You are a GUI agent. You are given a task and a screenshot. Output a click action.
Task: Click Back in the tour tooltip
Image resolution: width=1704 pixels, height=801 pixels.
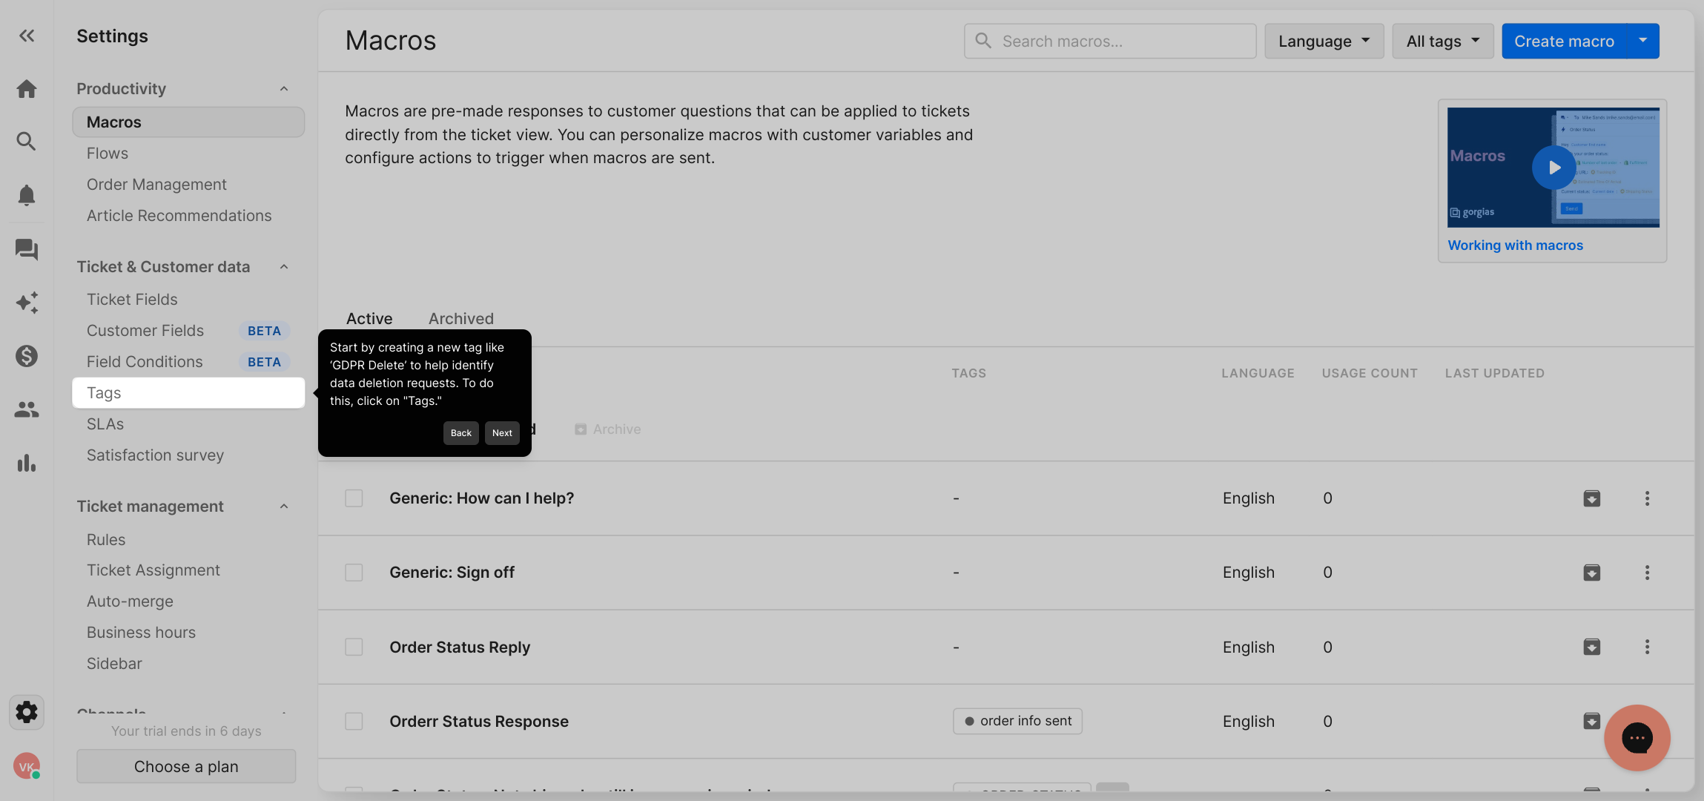(x=460, y=433)
